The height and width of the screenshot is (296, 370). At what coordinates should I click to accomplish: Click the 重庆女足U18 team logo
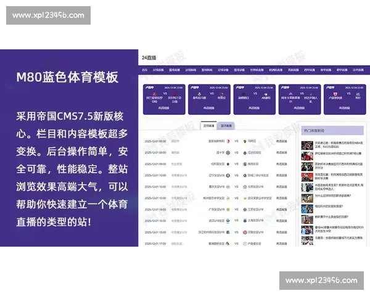(228, 187)
